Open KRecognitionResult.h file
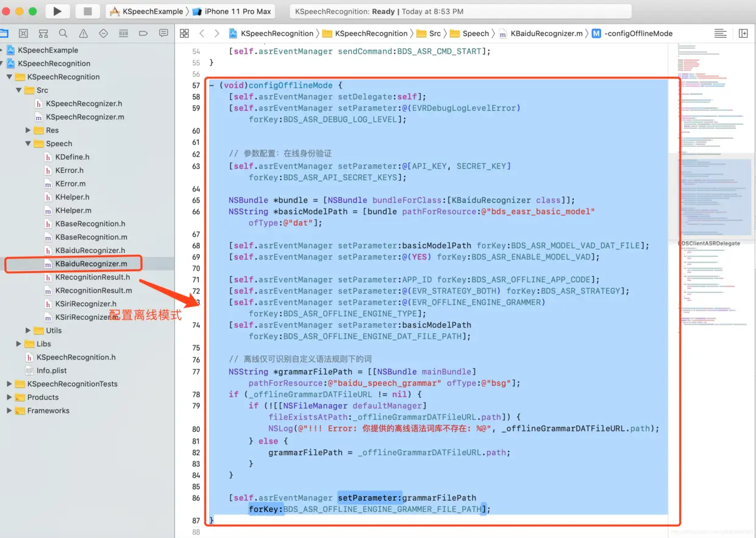 (x=87, y=277)
